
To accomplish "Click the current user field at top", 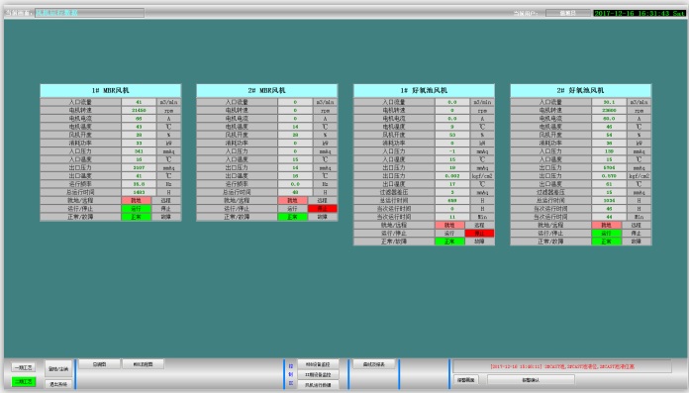I will tap(567, 13).
